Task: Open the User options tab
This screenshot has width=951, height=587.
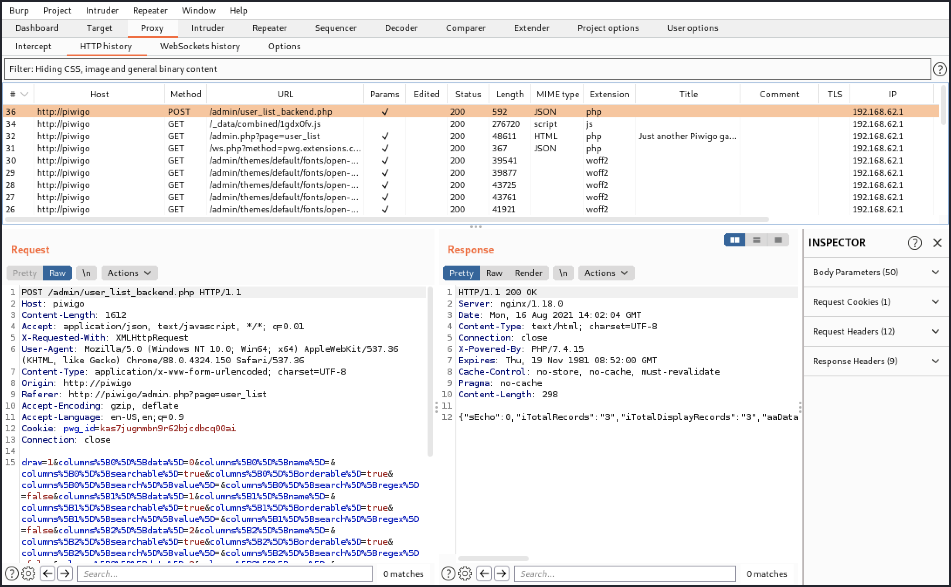Action: pyautogui.click(x=693, y=28)
